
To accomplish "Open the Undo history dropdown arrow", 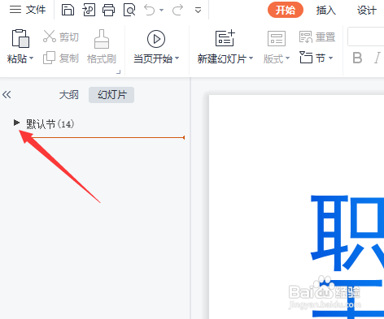I will point(162,11).
